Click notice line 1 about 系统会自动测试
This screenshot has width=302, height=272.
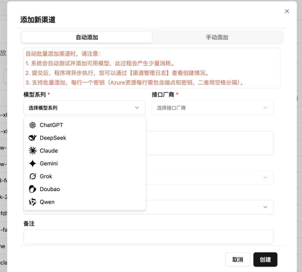100,63
